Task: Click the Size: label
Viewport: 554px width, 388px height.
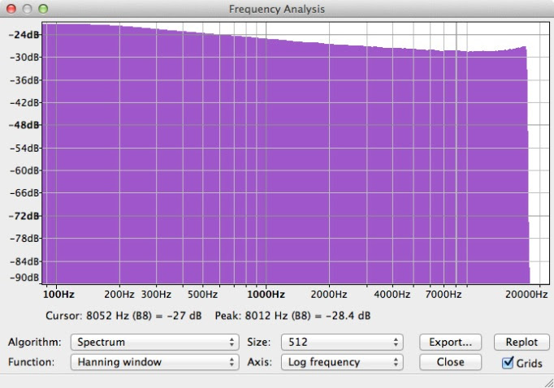Action: (258, 342)
